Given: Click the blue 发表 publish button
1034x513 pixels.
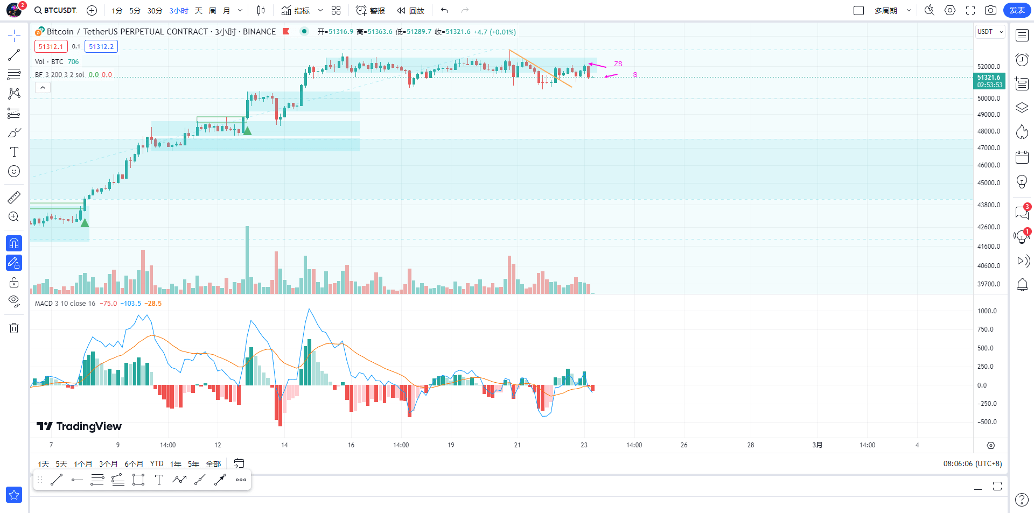Looking at the screenshot, I should coord(1017,10).
